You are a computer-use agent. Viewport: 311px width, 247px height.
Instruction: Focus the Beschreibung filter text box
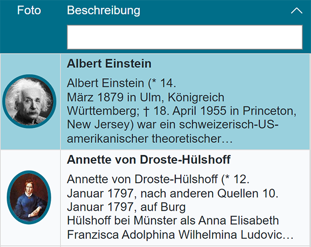click(184, 37)
